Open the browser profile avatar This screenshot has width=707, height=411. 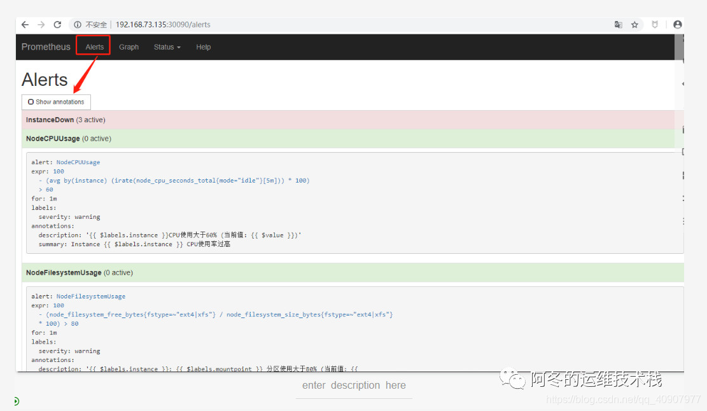coord(677,25)
